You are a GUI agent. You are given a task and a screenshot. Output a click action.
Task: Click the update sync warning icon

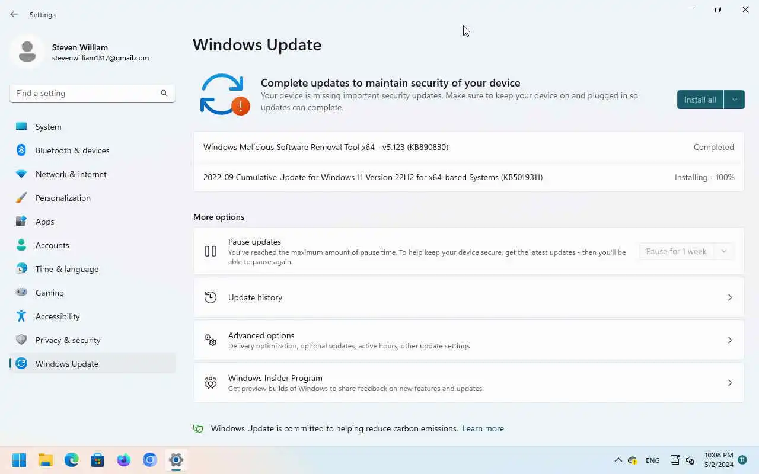pos(225,94)
